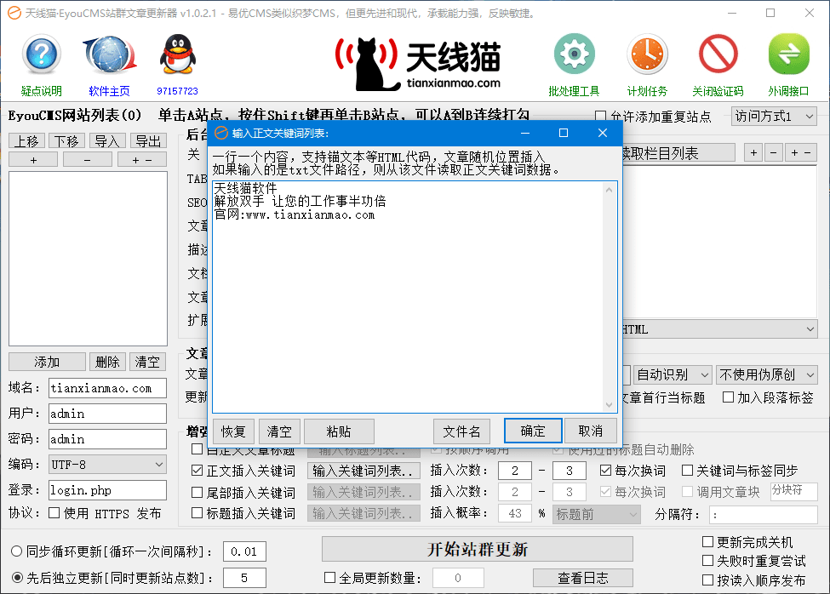
Task: Cancel with the 取消 button
Action: 591,431
